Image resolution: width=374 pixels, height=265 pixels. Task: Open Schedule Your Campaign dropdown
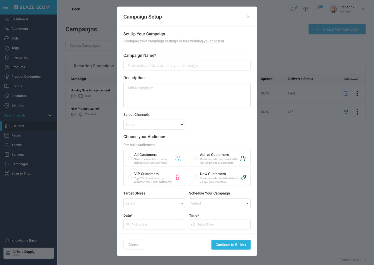point(220,203)
